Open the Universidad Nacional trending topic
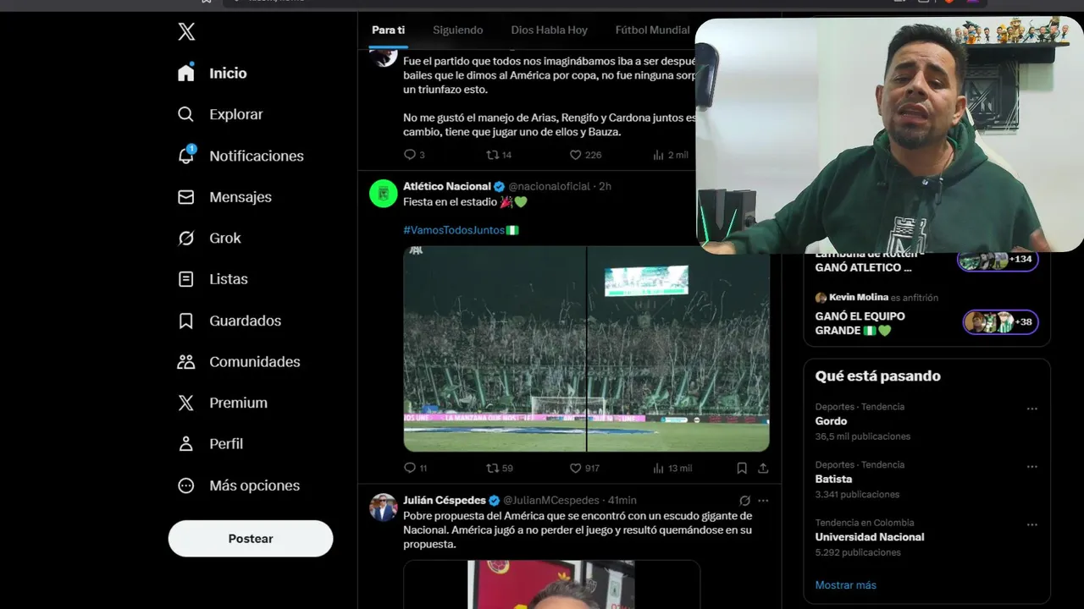This screenshot has height=609, width=1084. 870,537
